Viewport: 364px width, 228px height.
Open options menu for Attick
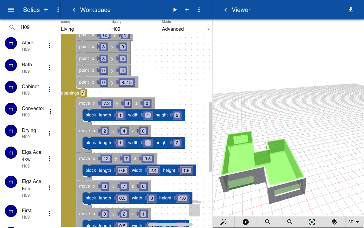click(50, 46)
